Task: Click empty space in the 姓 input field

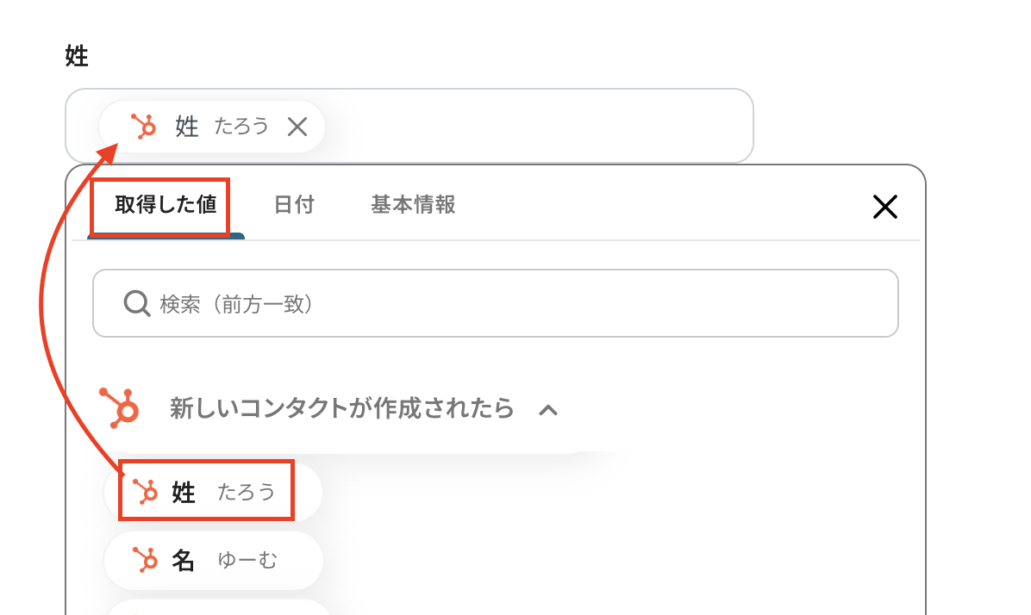Action: [534, 127]
